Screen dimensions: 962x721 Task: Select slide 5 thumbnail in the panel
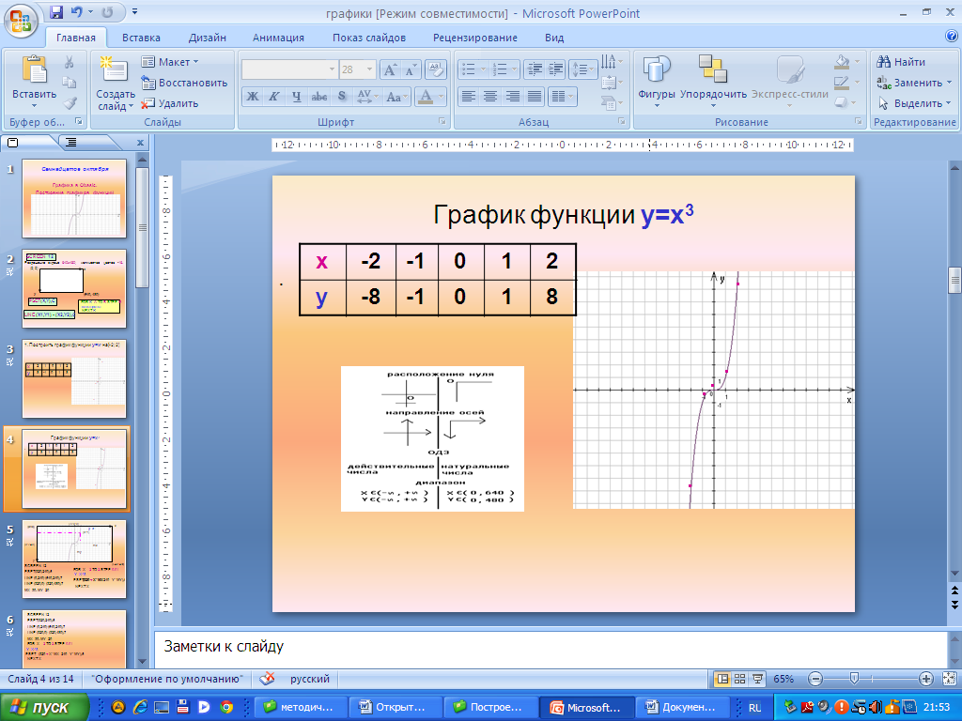coord(74,559)
